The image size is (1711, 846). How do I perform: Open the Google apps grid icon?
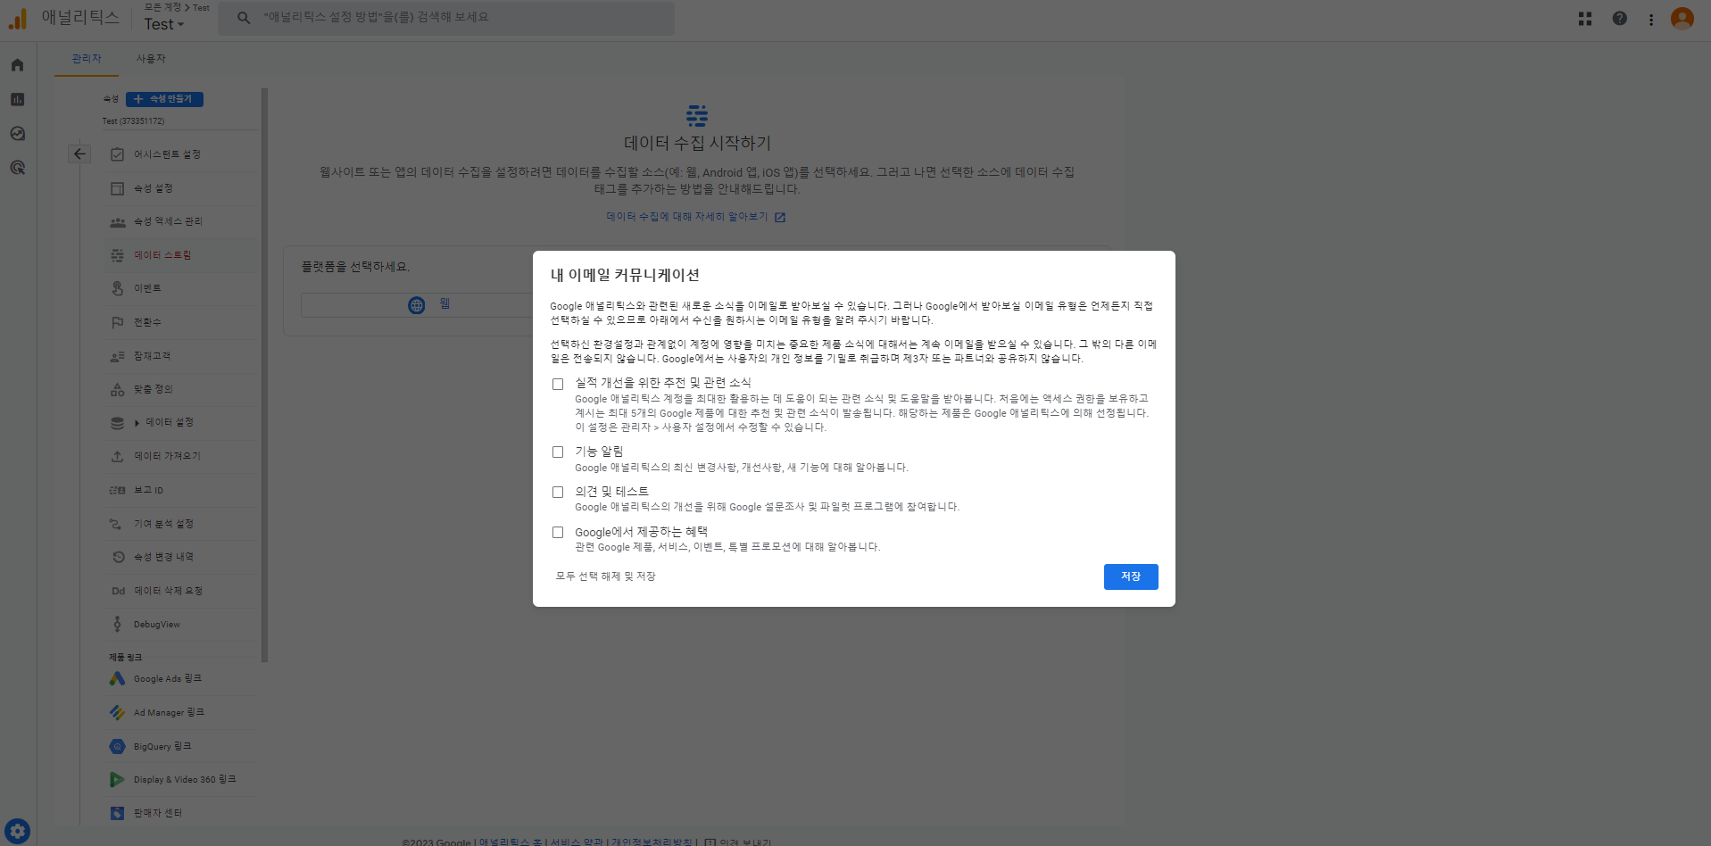[1585, 19]
